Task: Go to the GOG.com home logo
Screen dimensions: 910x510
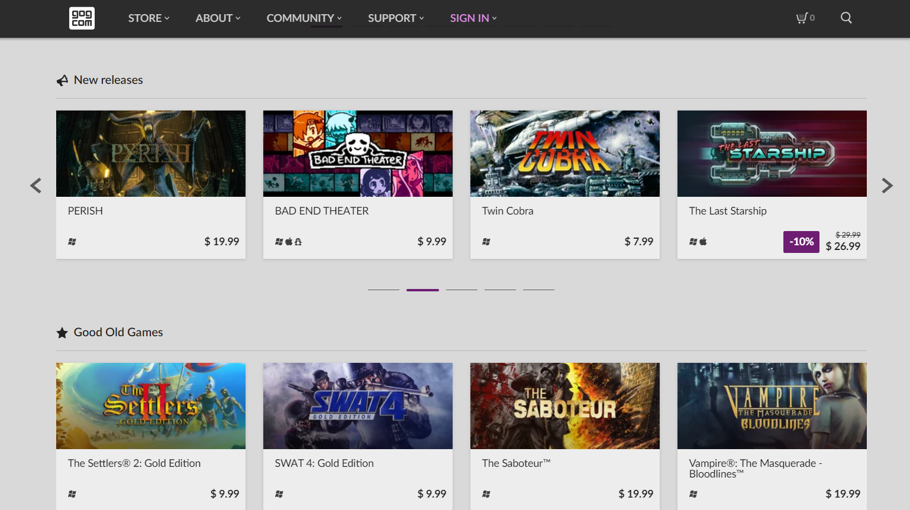Action: pyautogui.click(x=82, y=18)
